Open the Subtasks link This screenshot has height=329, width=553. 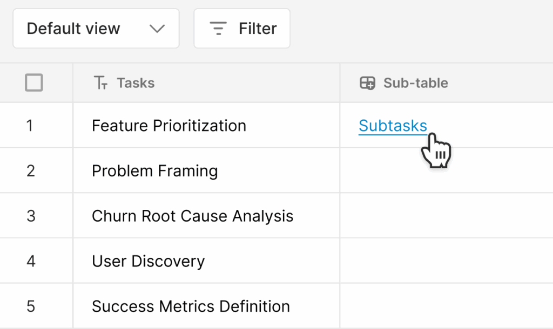pos(393,126)
